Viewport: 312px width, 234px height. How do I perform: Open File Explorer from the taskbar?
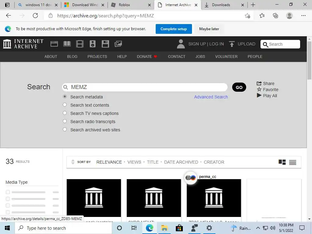click(164, 228)
